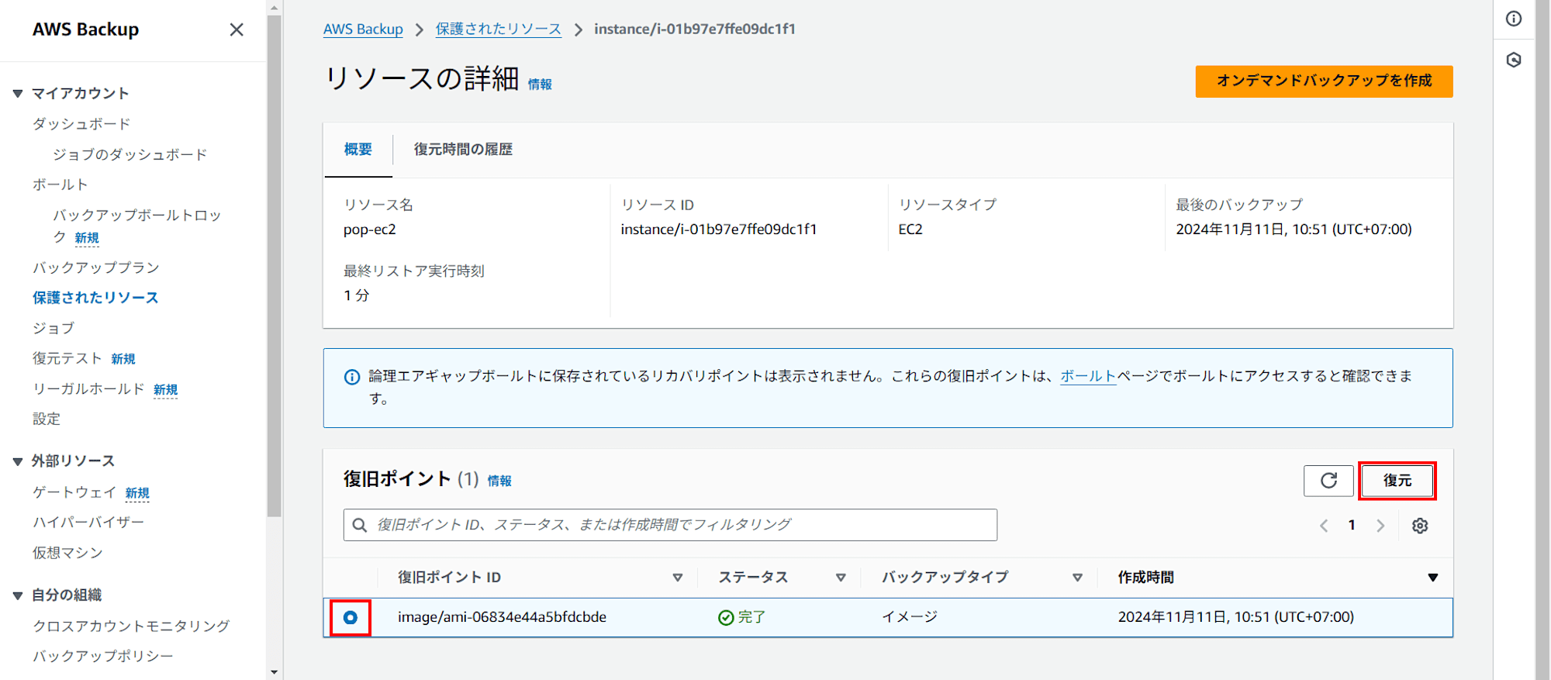Image resolution: width=1551 pixels, height=680 pixels.
Task: Select the image/ami-06834e44a5bfdcbde radio button
Action: click(351, 617)
